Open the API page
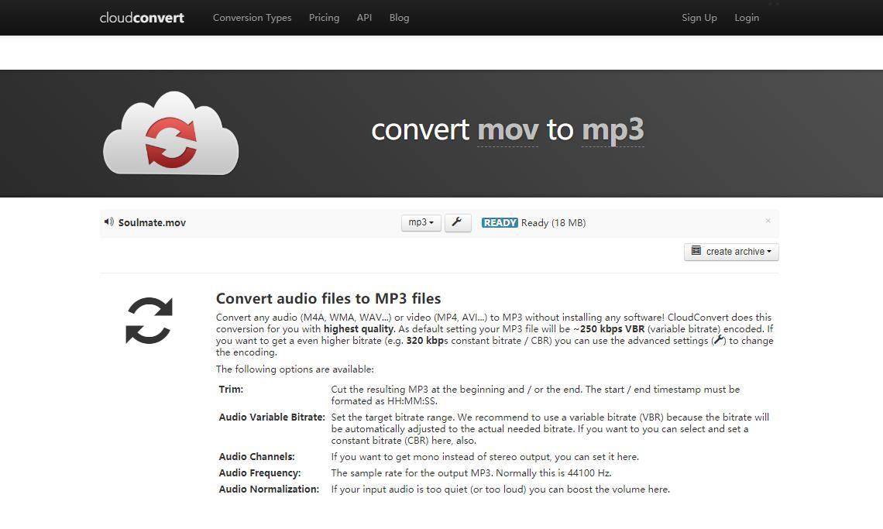 tap(364, 18)
